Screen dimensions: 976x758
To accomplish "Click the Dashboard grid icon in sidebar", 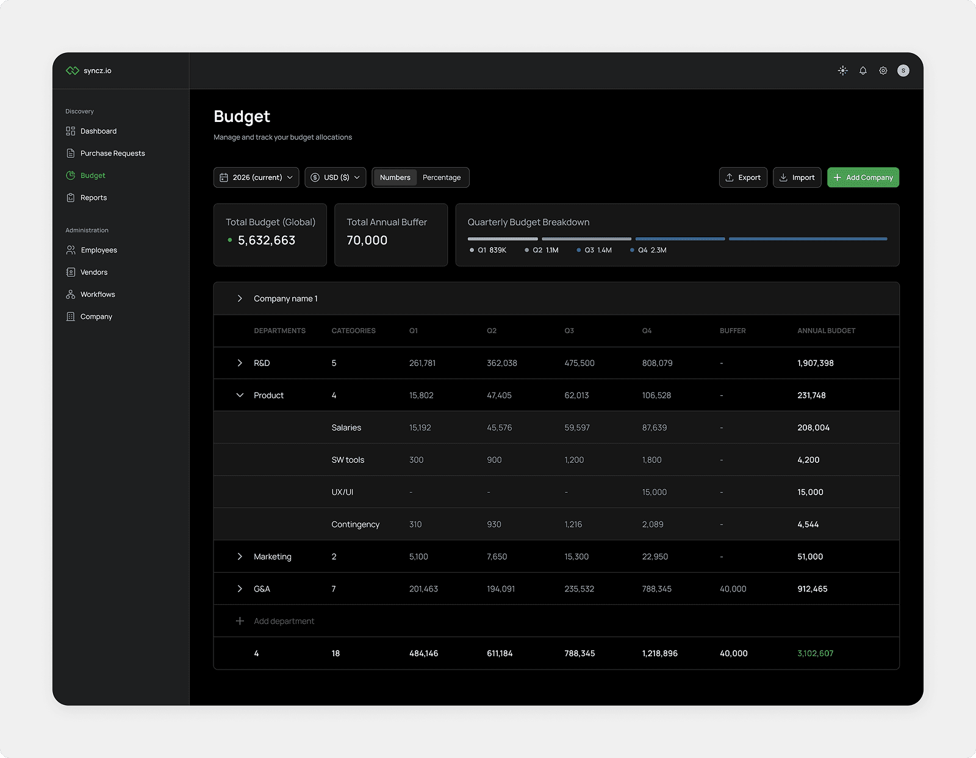I will tap(71, 131).
